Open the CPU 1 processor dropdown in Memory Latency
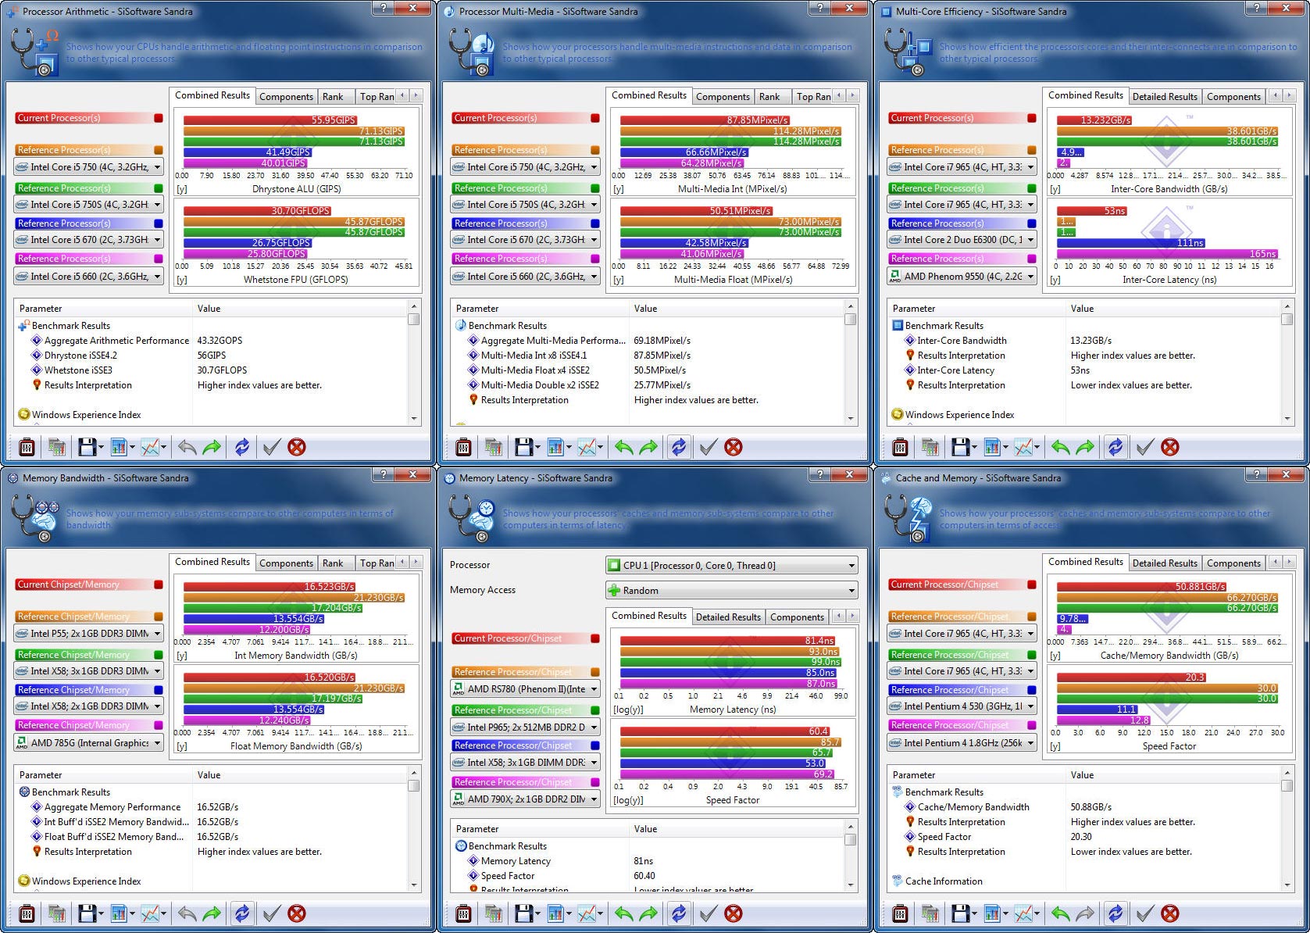 coord(732,566)
